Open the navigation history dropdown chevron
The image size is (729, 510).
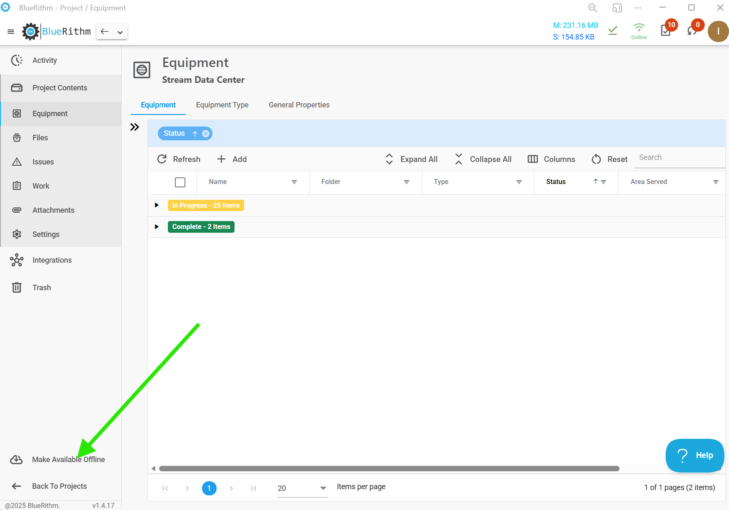pyautogui.click(x=120, y=32)
